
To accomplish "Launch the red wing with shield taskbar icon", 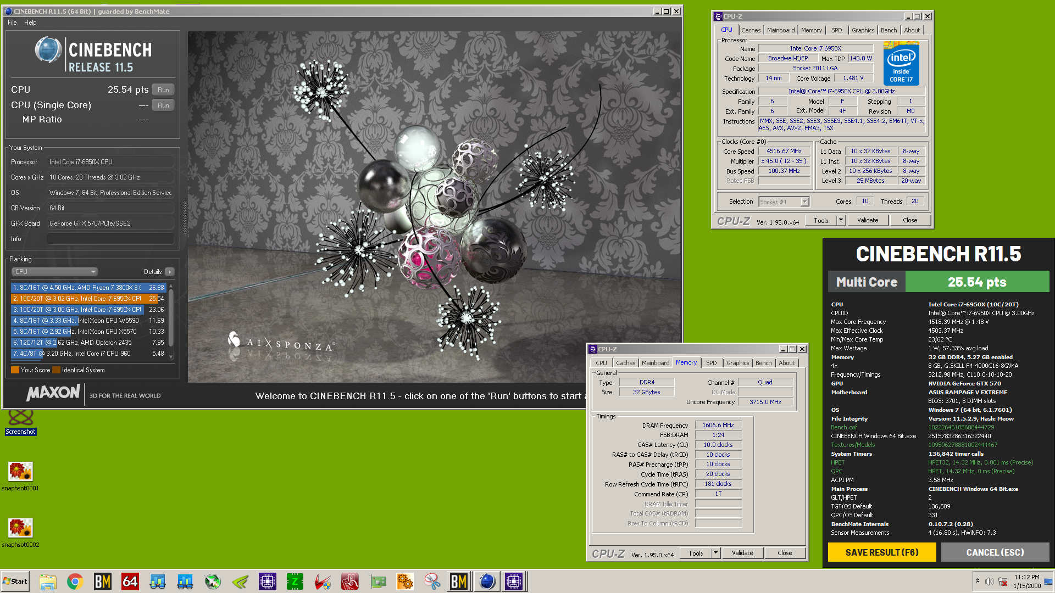I will pyautogui.click(x=323, y=581).
